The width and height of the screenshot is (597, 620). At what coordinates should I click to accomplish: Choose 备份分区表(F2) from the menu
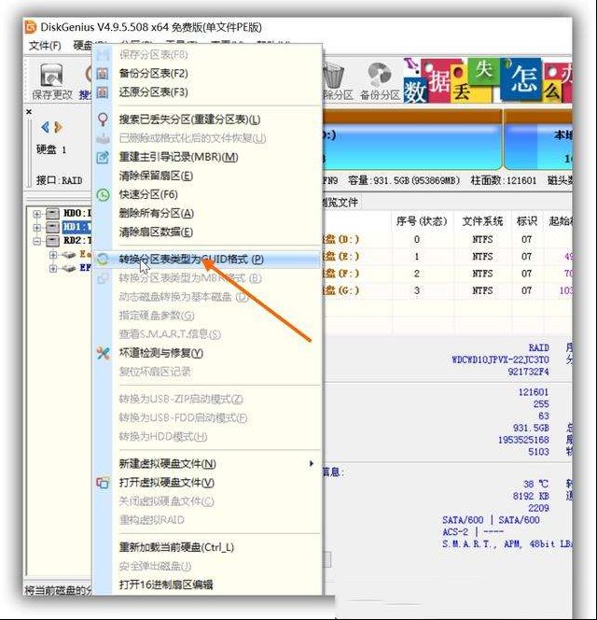[x=207, y=74]
